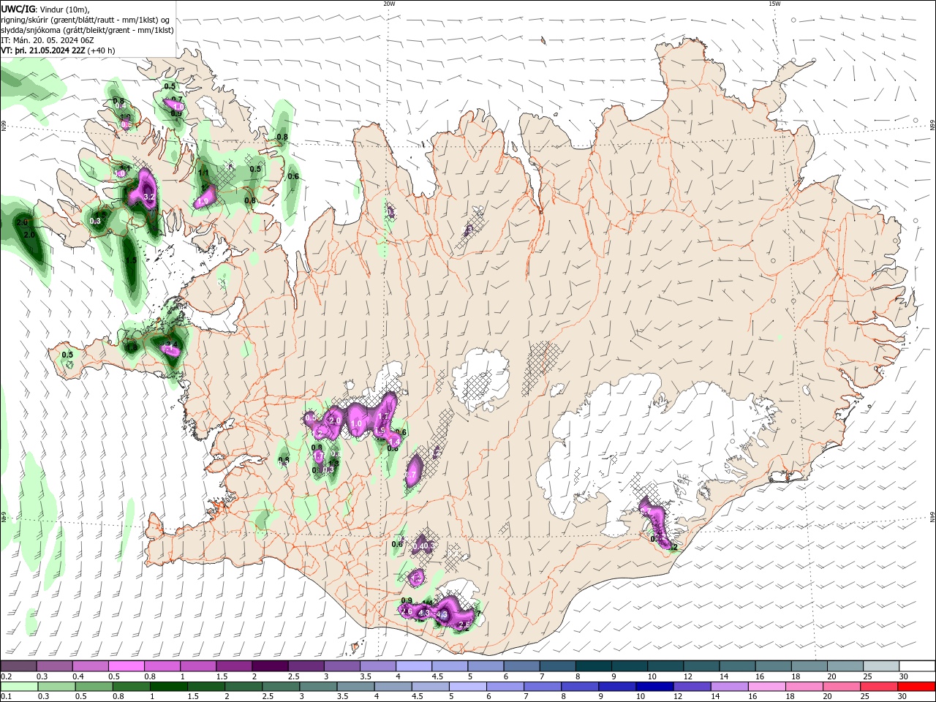Click the 64N latitude label on right edge
The width and height of the screenshot is (936, 702).
932,516
